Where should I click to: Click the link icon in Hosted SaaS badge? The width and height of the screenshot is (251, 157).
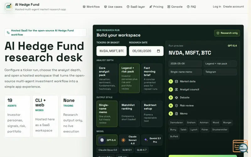[8, 33]
